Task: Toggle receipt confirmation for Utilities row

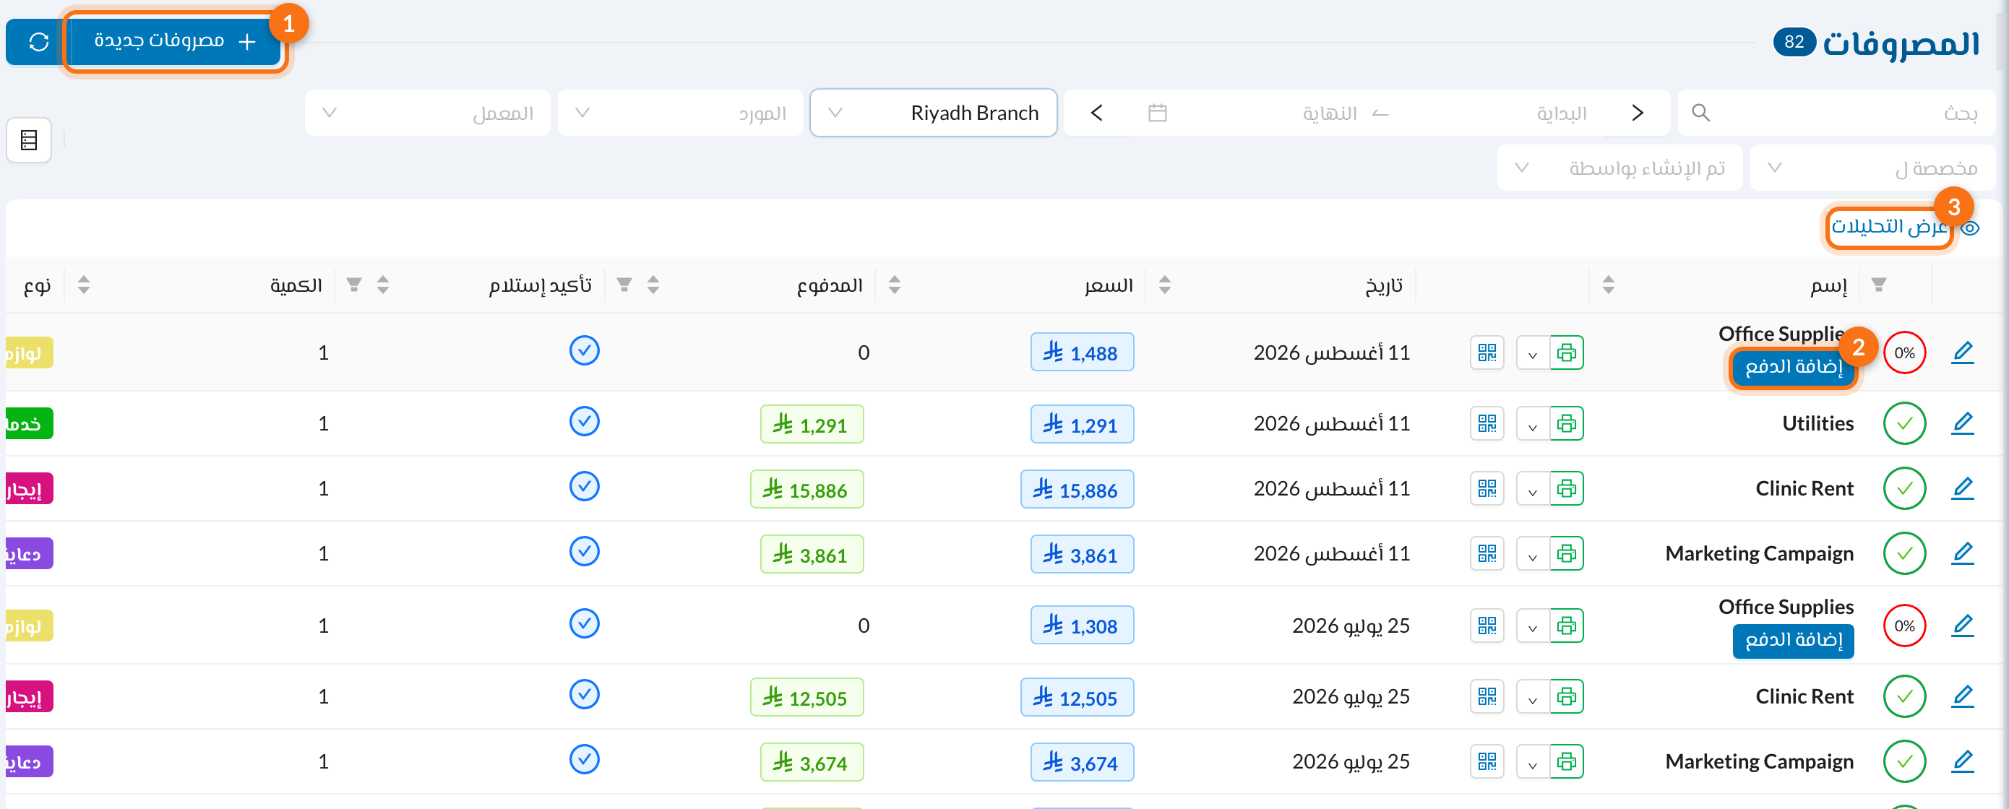Action: 584,422
